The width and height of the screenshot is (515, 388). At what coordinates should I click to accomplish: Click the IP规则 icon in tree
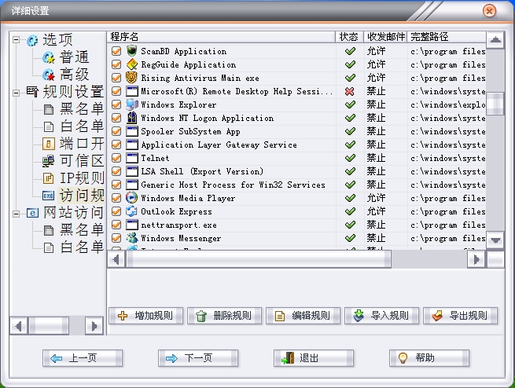click(49, 178)
